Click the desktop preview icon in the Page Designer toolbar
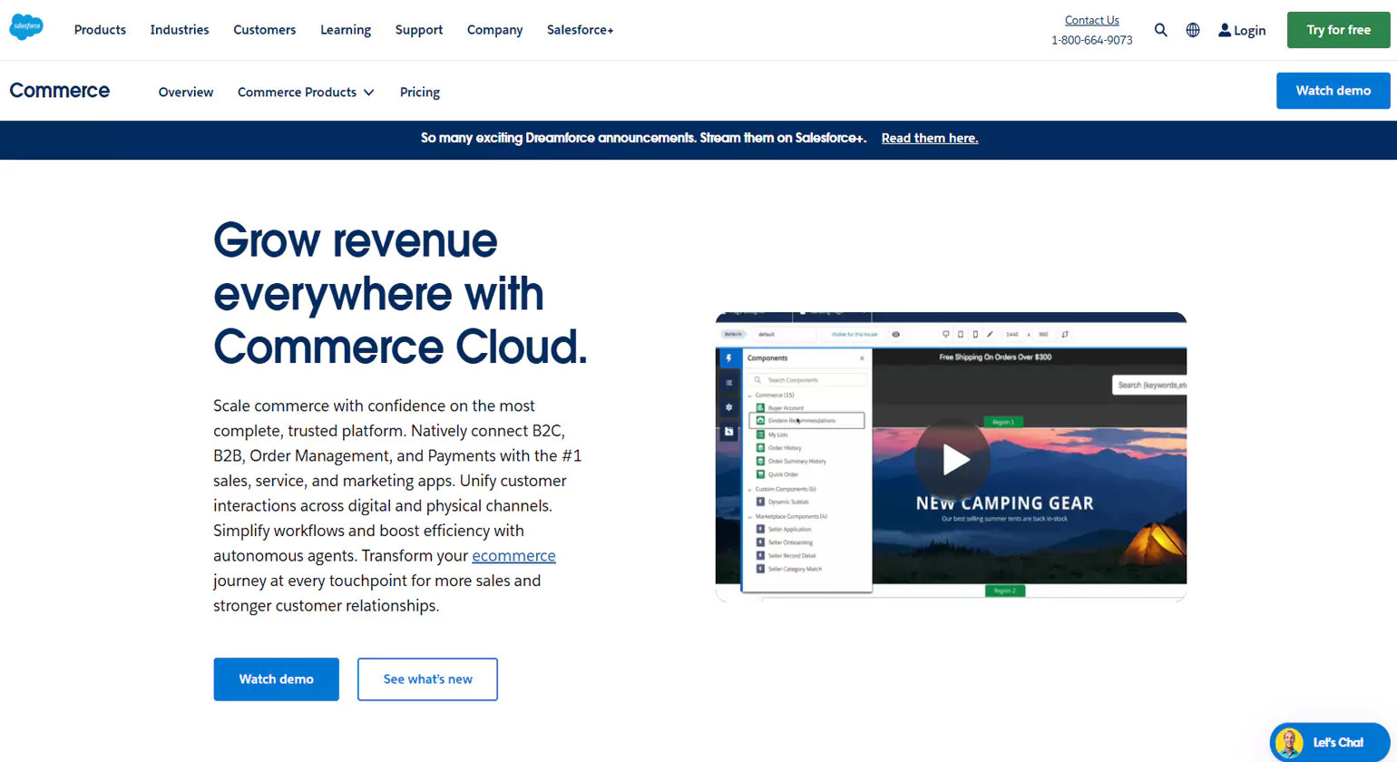The width and height of the screenshot is (1397, 762). 945,334
